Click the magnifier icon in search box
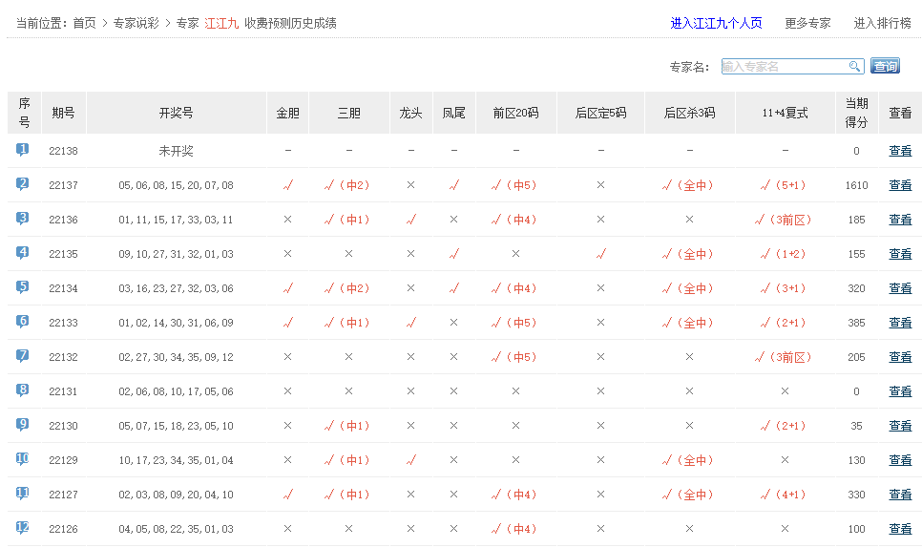 (x=855, y=66)
